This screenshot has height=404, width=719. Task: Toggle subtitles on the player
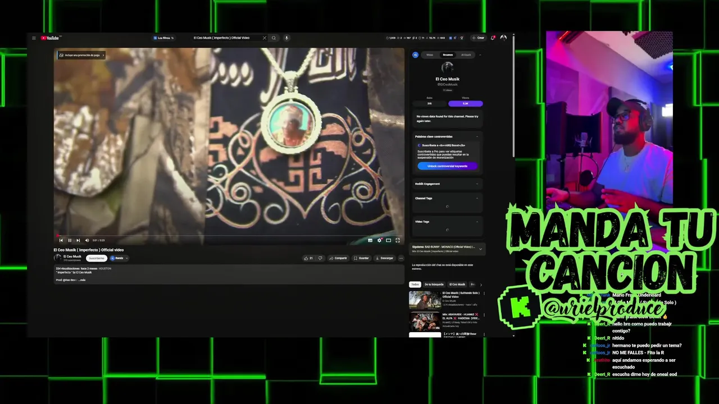(x=370, y=240)
